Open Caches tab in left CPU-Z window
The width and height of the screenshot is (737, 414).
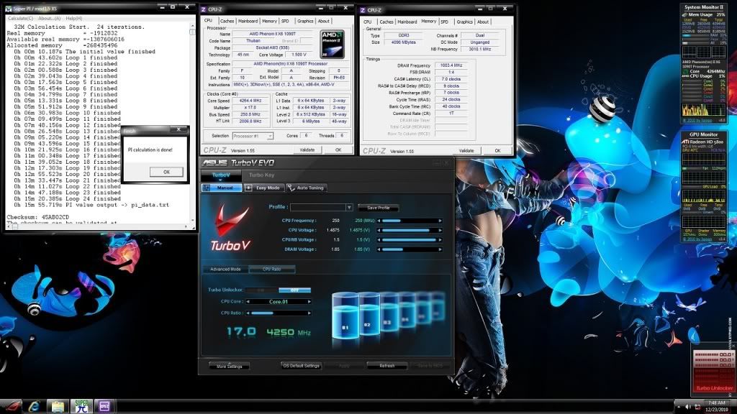pos(227,21)
